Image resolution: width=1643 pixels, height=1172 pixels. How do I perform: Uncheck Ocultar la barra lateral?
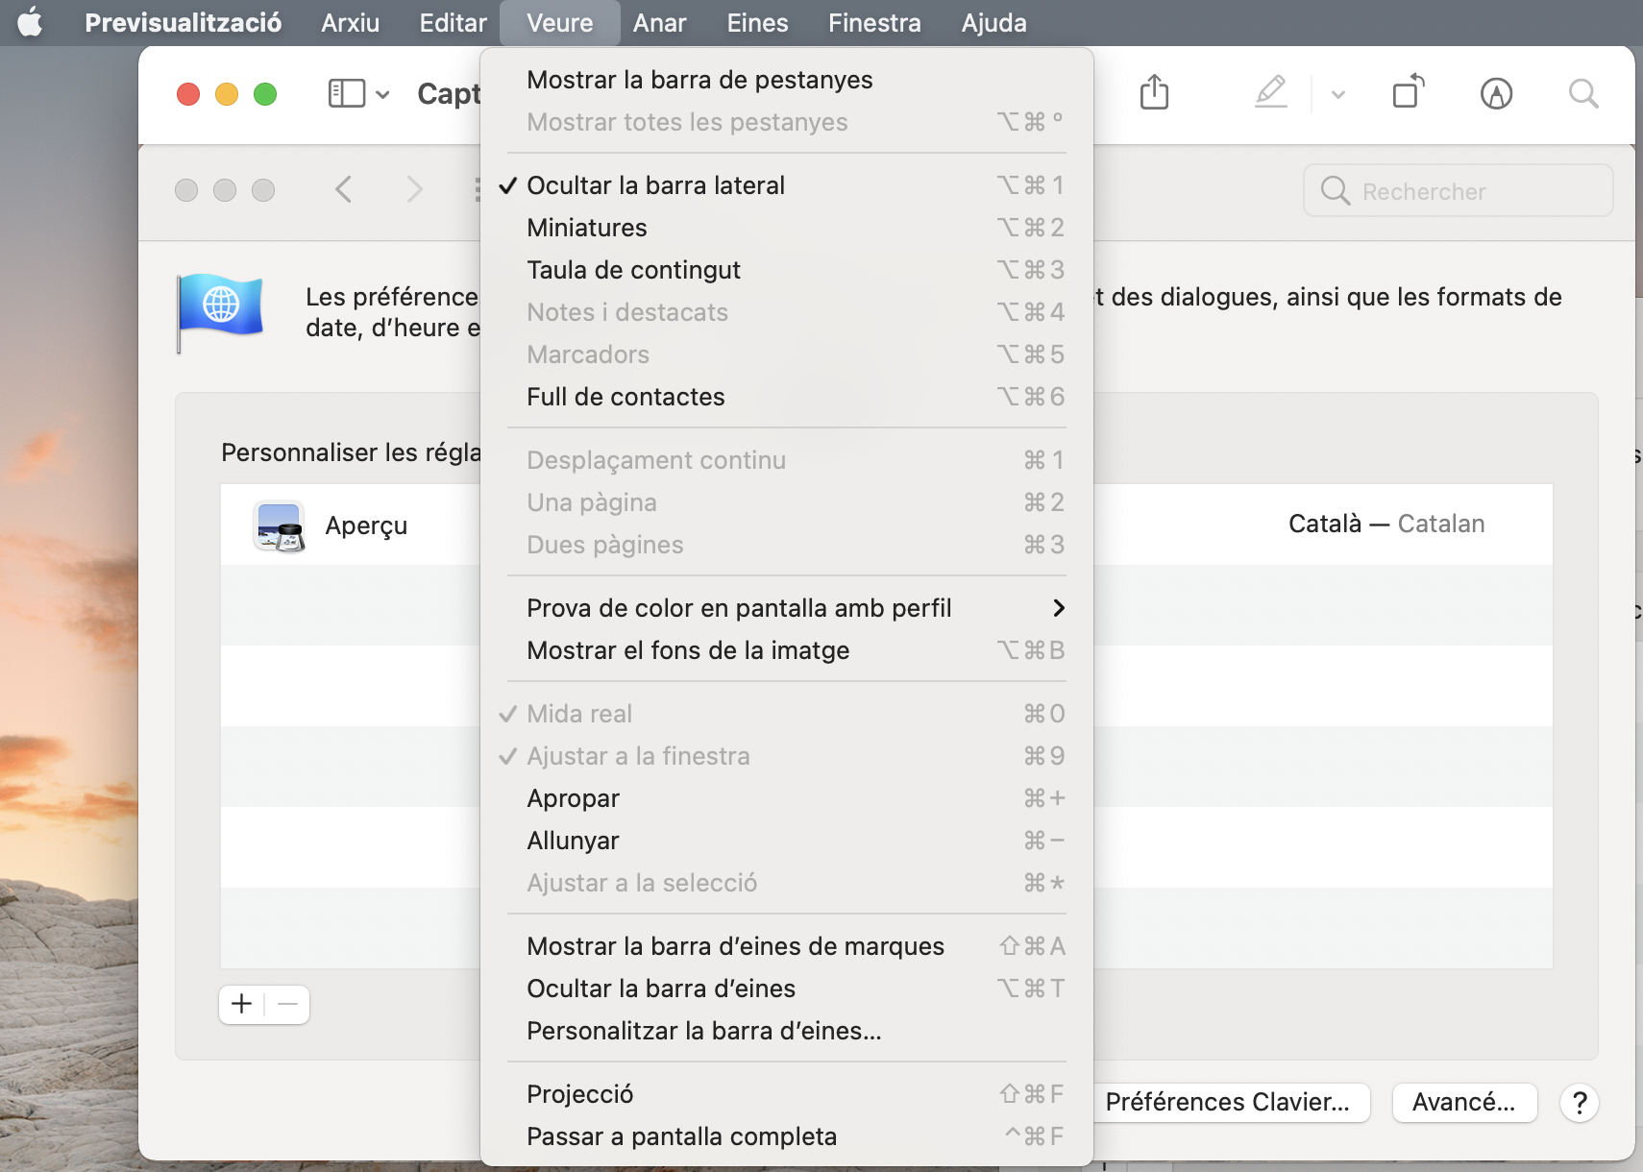tap(655, 185)
